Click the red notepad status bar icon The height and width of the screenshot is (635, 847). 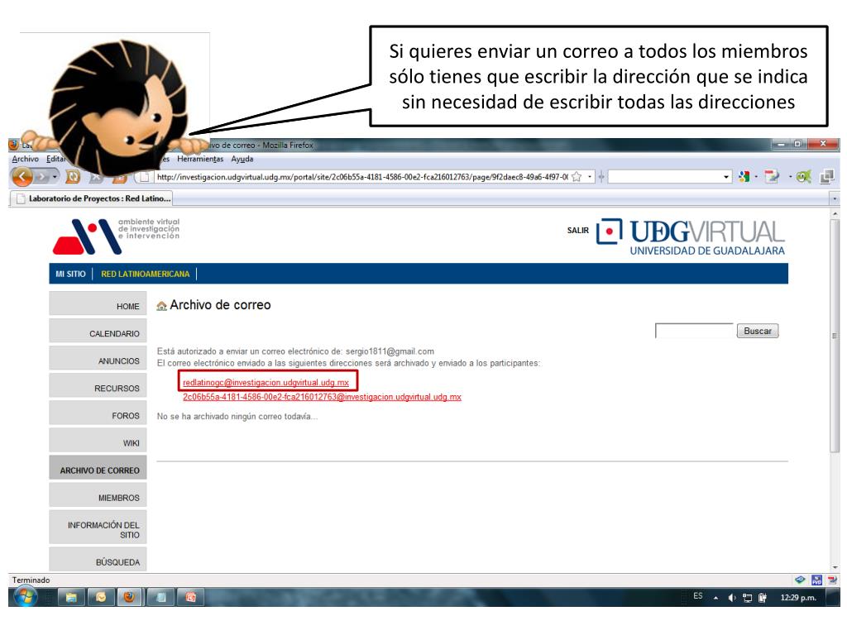[x=832, y=580]
